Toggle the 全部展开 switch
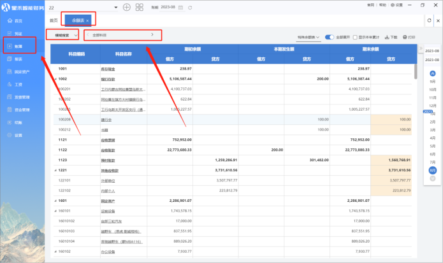The width and height of the screenshot is (443, 263). (330, 38)
